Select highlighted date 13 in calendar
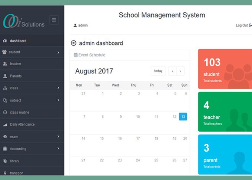 183,117
